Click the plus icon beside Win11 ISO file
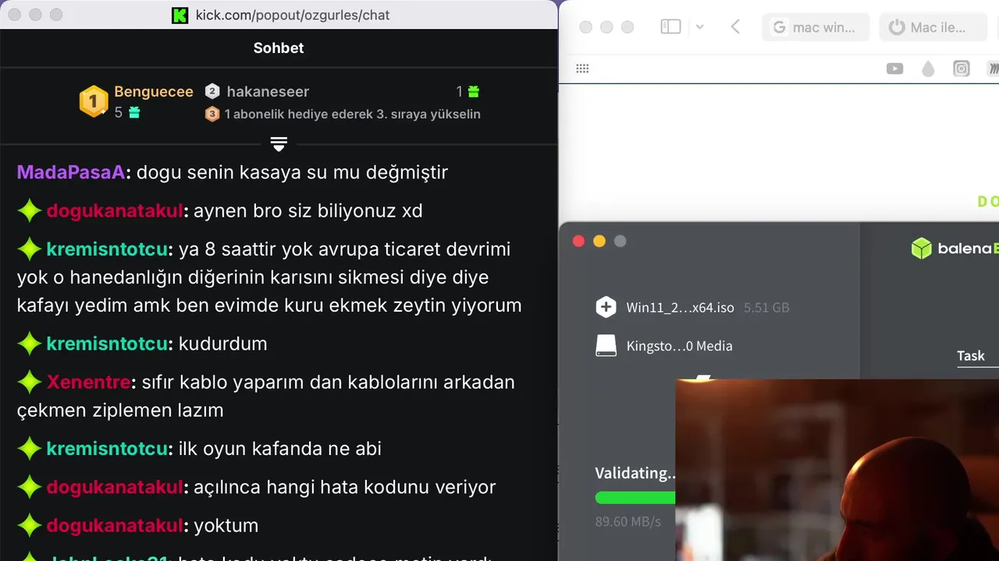 [606, 307]
